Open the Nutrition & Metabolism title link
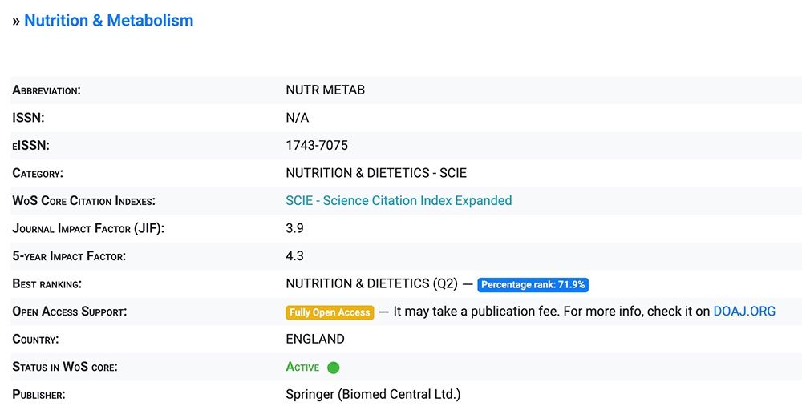This screenshot has height=410, width=802. click(108, 21)
